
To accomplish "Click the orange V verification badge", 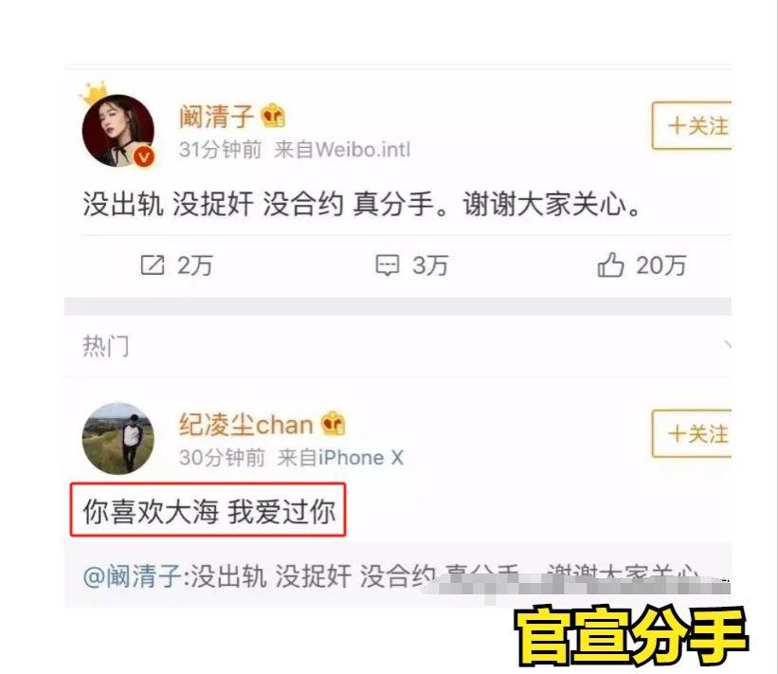I will coord(144,156).
